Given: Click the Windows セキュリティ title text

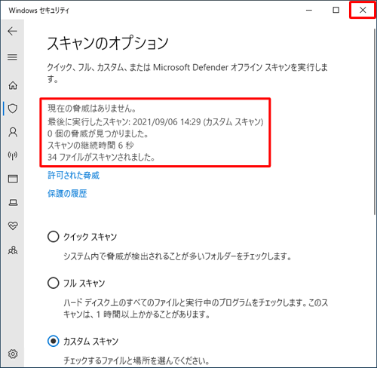Looking at the screenshot, I should click(38, 11).
